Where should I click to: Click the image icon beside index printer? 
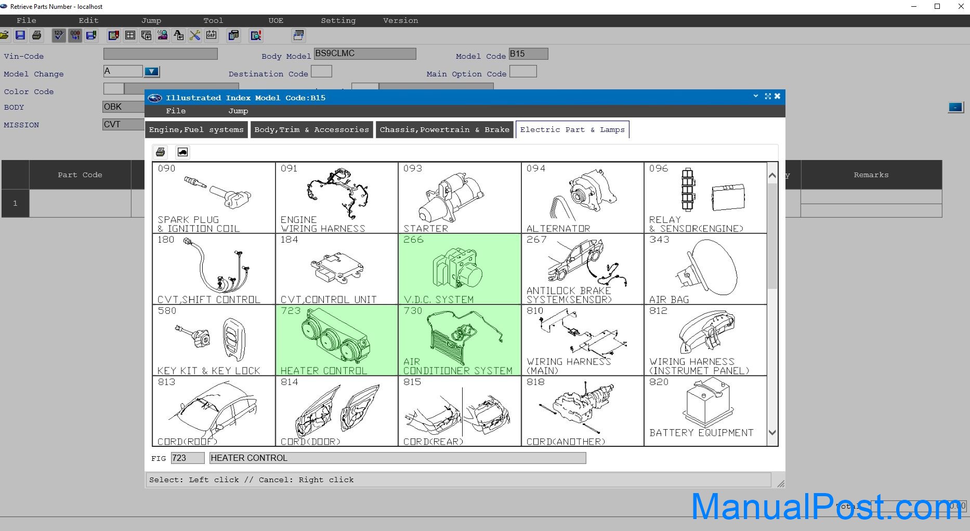[x=182, y=152]
